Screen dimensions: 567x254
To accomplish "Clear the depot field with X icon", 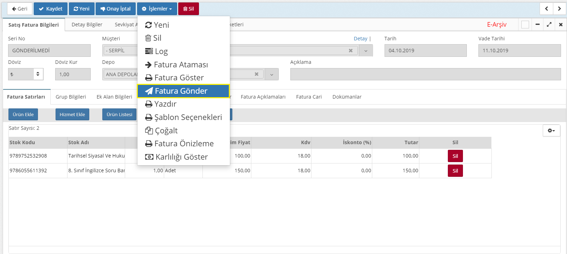I will (x=257, y=74).
